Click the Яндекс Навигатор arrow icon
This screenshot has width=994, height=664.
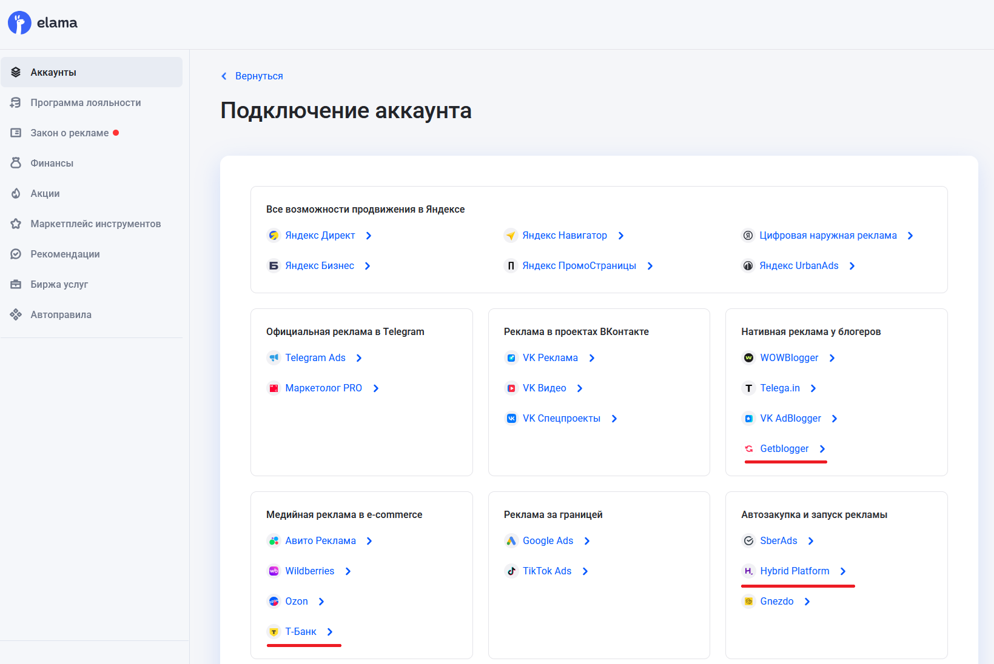click(x=511, y=236)
